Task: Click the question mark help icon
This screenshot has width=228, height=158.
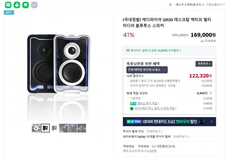Action: point(211,93)
